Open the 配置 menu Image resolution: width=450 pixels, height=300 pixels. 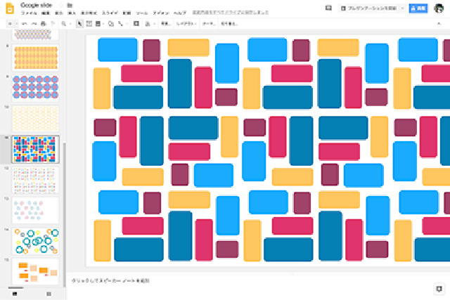(127, 13)
